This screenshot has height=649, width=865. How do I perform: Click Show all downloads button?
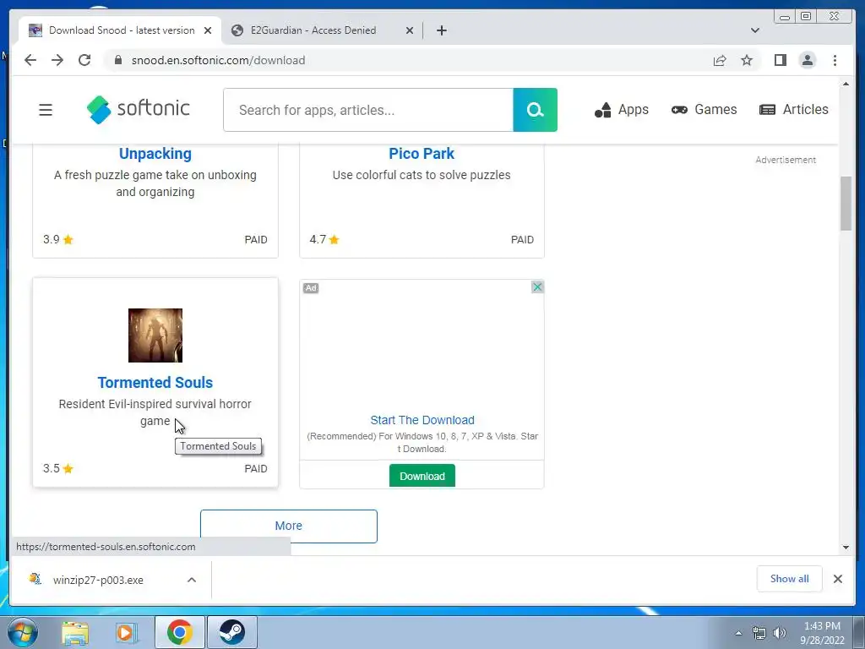click(790, 578)
